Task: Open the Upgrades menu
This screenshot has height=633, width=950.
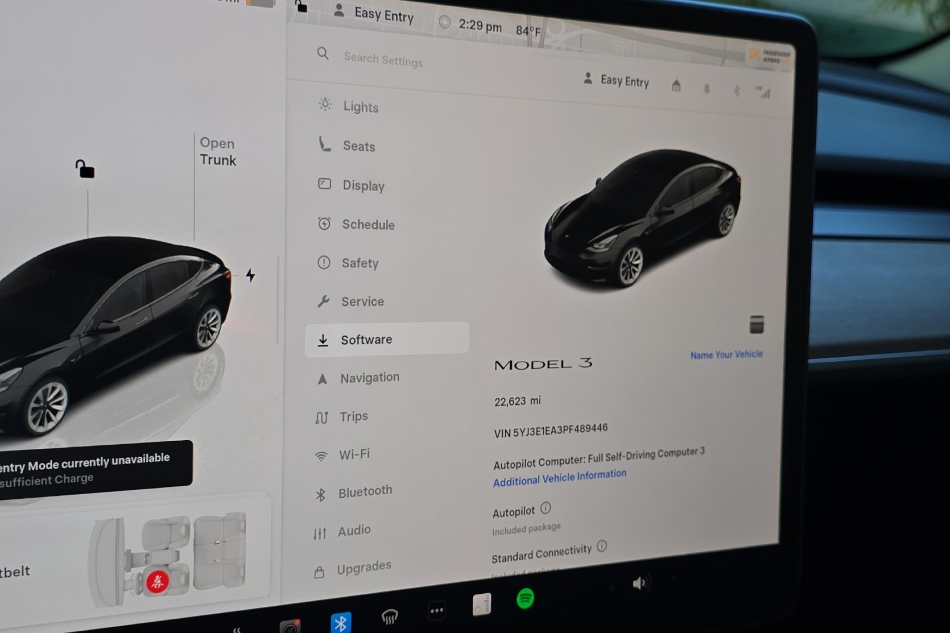Action: pyautogui.click(x=353, y=569)
